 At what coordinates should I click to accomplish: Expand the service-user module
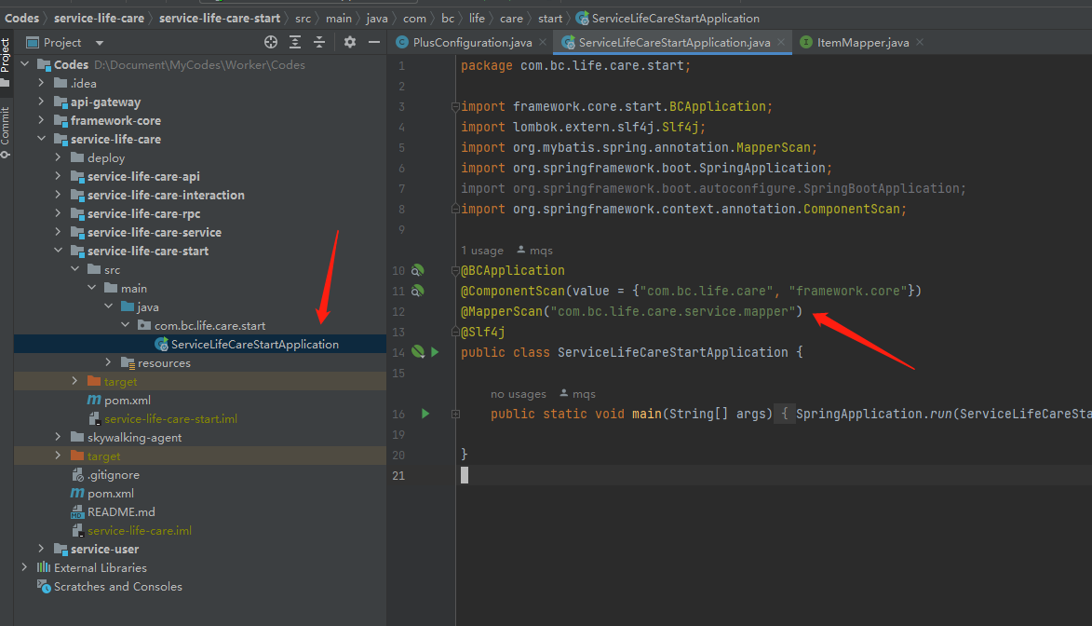[42, 549]
